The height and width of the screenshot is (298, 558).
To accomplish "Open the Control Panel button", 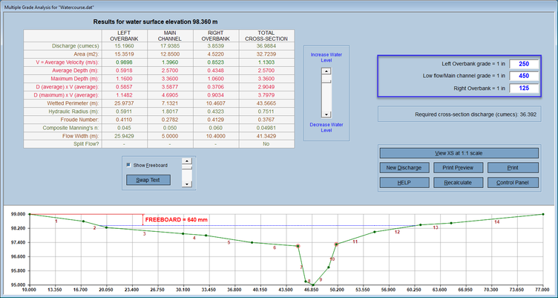I will click(513, 183).
